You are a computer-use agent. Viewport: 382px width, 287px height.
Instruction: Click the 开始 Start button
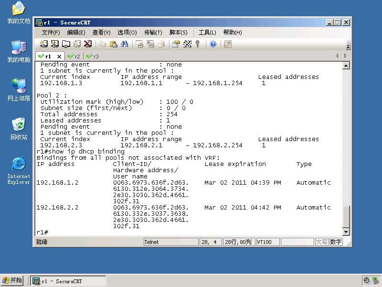click(x=12, y=280)
